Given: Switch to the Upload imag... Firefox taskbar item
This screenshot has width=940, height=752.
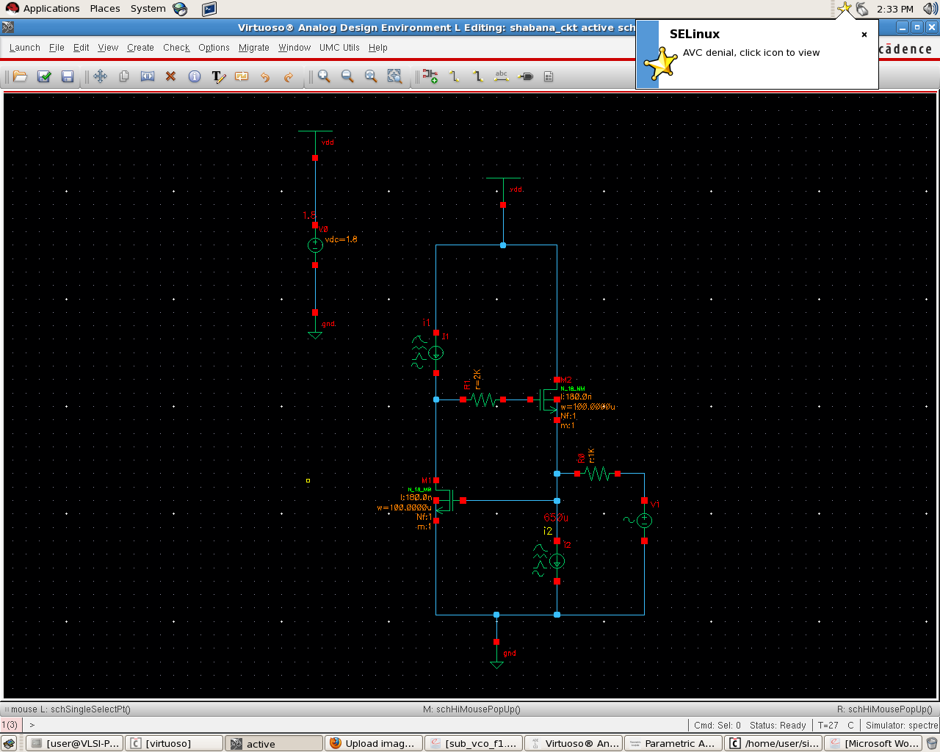Looking at the screenshot, I should pyautogui.click(x=374, y=743).
